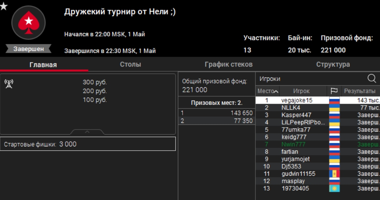Collapse the info panel with chevron handle

coord(87,132)
